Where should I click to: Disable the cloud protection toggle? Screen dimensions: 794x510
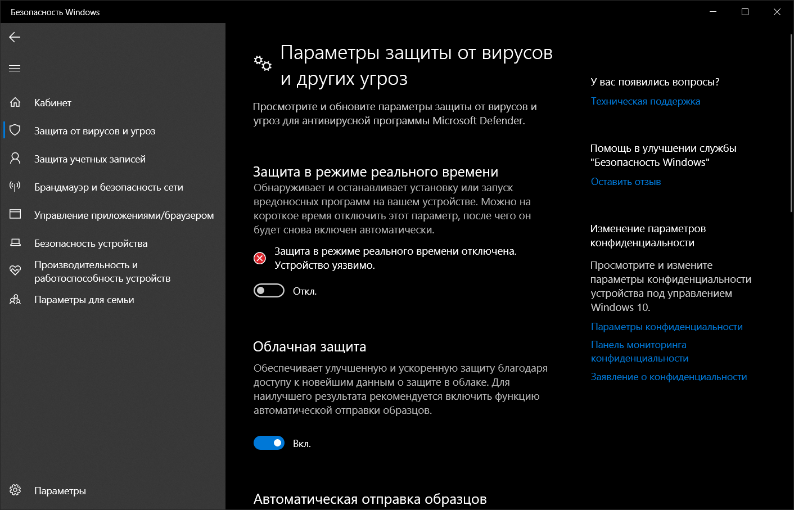pos(269,443)
